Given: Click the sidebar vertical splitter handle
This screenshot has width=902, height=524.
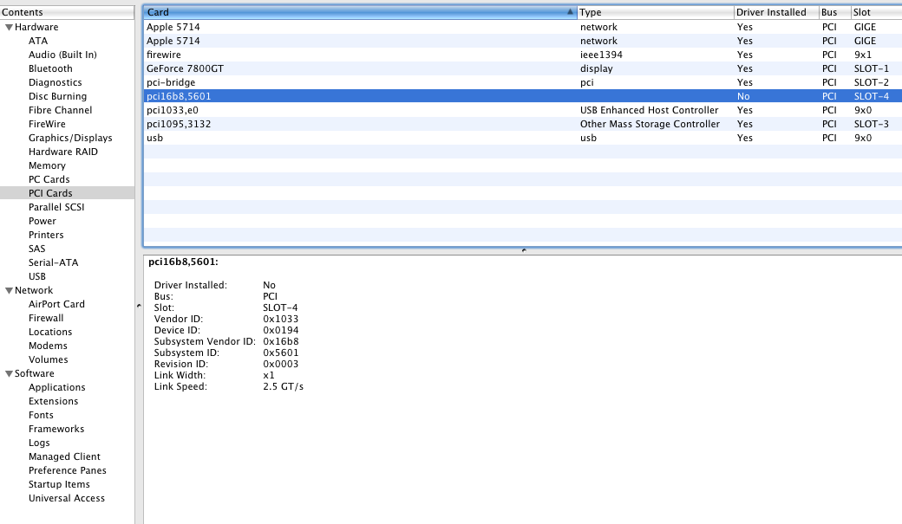Looking at the screenshot, I should (x=139, y=306).
